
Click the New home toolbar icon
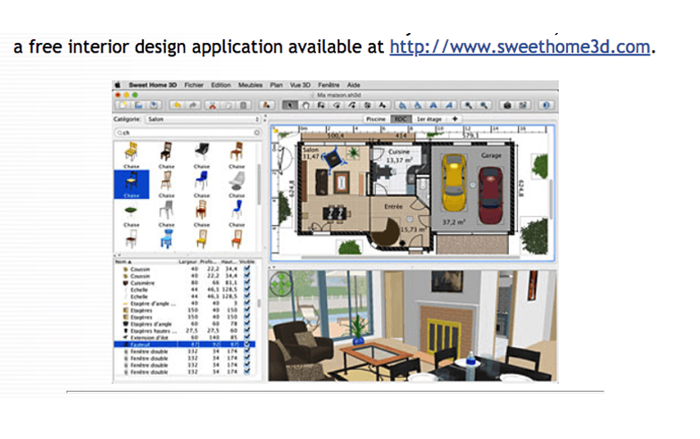tap(122, 105)
